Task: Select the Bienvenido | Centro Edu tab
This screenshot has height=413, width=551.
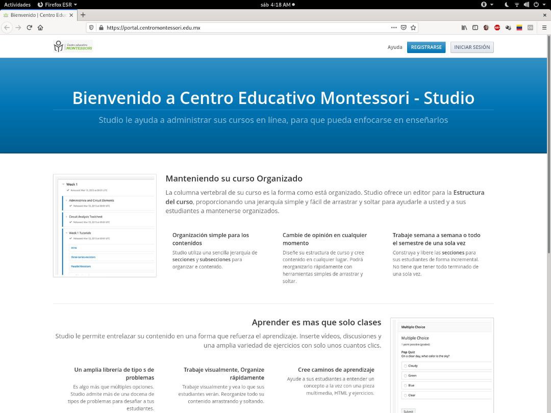Action: 38,15
